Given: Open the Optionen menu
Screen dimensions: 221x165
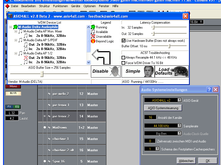Looking at the screenshot, I should coord(90,6).
